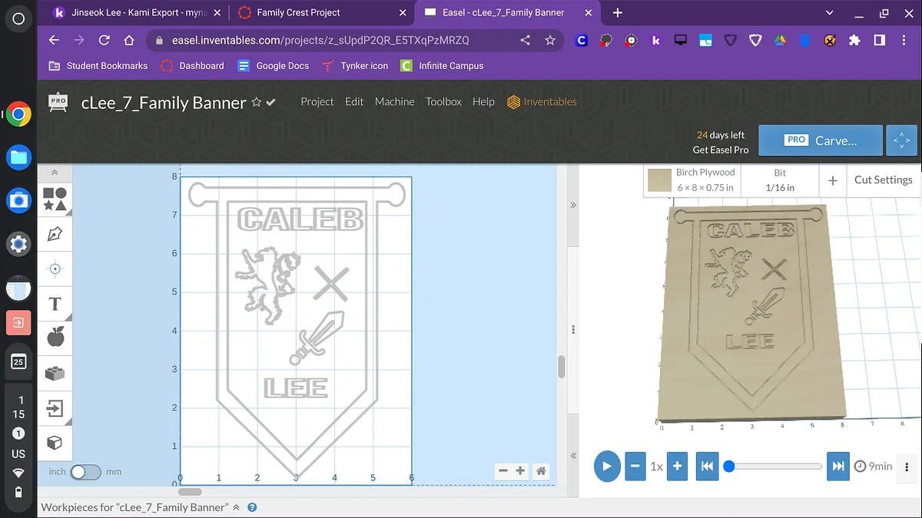
Task: Open the Toolbox menu
Action: pos(443,101)
